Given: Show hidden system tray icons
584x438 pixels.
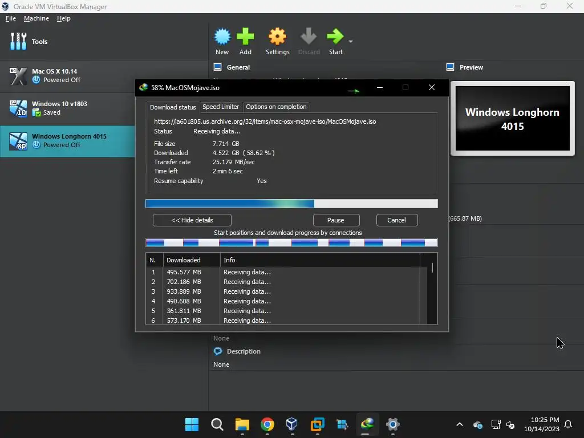Looking at the screenshot, I should [460, 424].
